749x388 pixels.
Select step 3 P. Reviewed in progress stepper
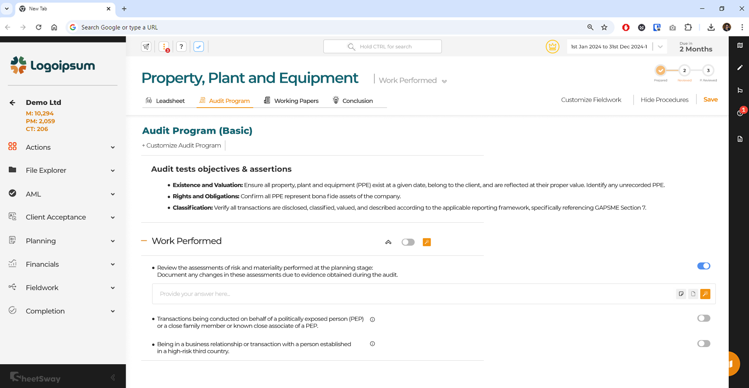click(708, 71)
